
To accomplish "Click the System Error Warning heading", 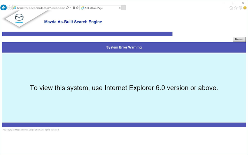I will 124,47.
